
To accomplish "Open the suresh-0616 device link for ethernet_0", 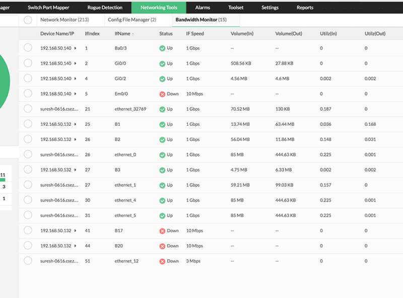I will [59, 155].
